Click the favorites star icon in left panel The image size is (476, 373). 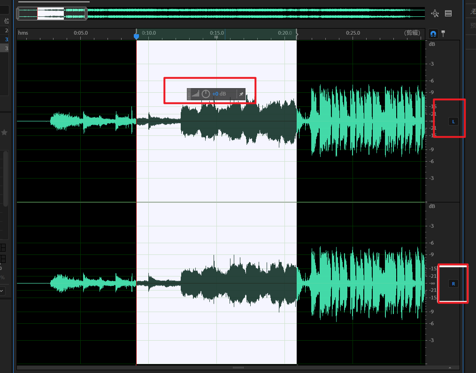(x=4, y=133)
